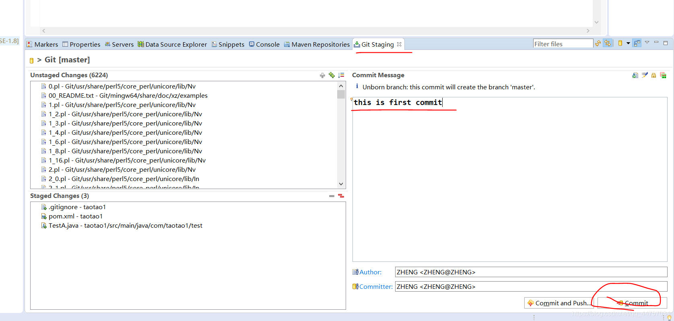Open the Properties tab
This screenshot has width=674, height=321.
[x=81, y=44]
